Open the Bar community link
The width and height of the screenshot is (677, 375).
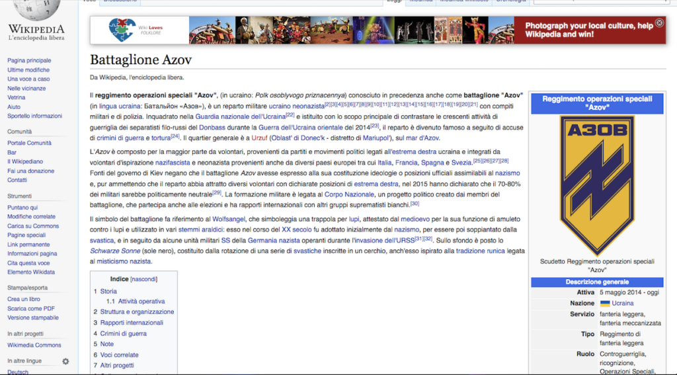click(x=12, y=153)
